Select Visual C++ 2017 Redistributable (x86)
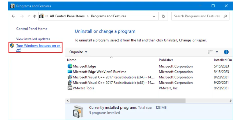Screen dimensions: 237x121 [114, 83]
